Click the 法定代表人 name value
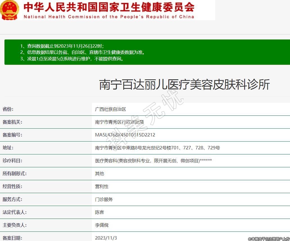 point(99,212)
